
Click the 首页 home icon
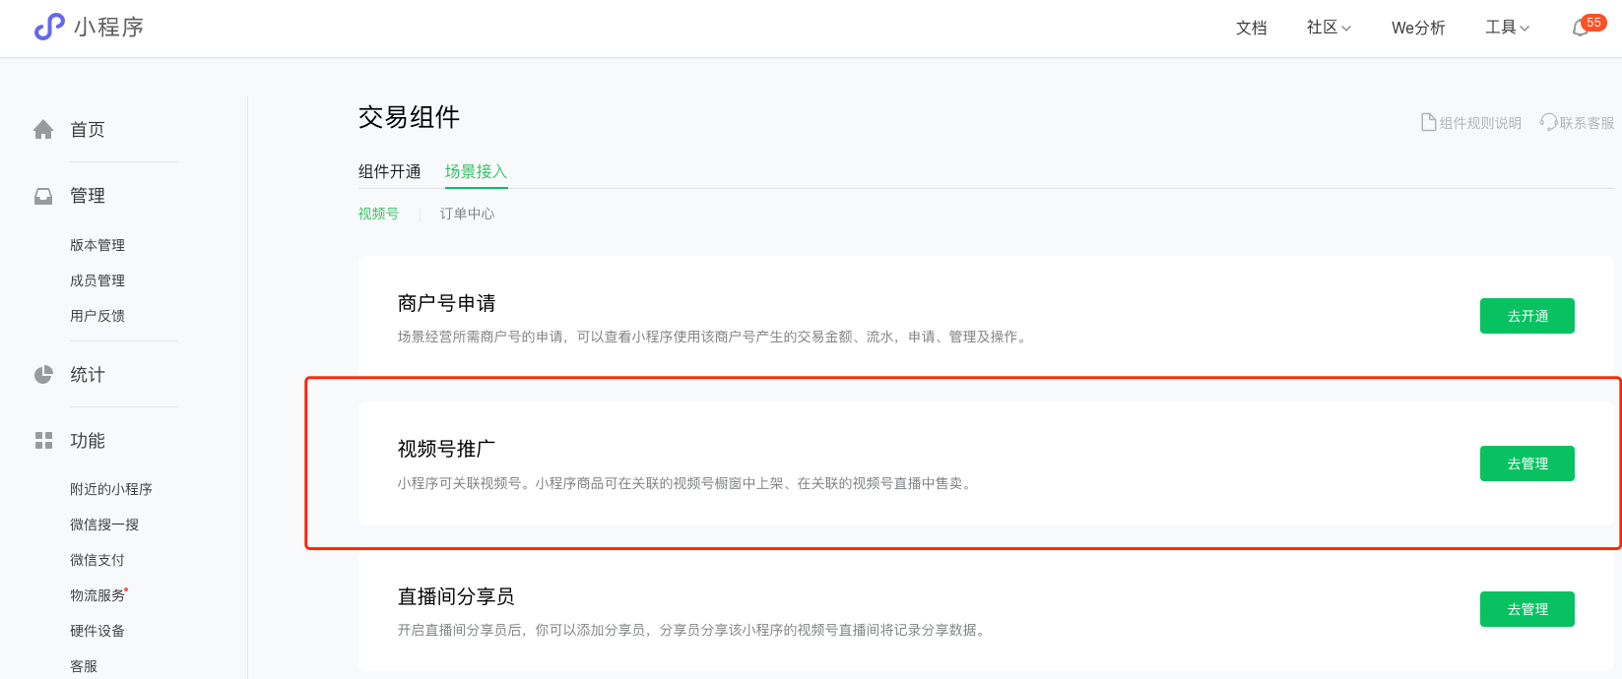tap(43, 130)
